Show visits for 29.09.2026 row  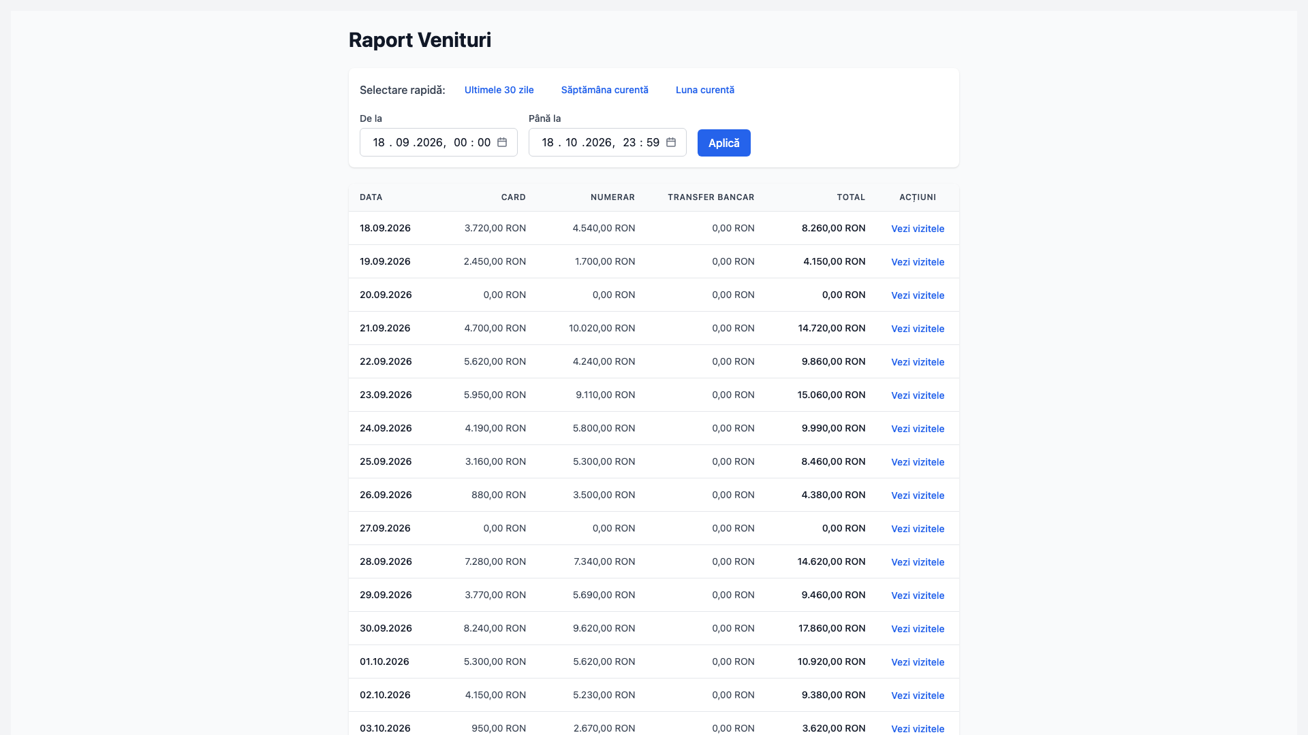point(918,595)
